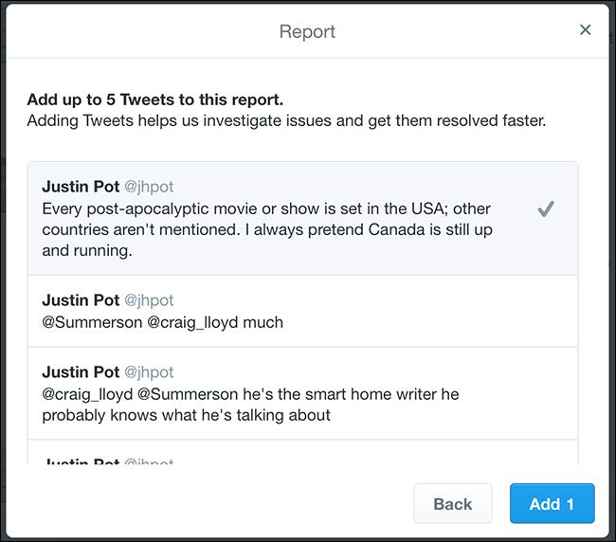Click the partially visible fourth tweet row
Screen dimensions: 616x542
pos(303,457)
